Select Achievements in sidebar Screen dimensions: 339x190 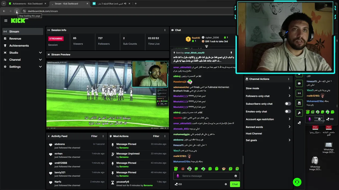pos(23,46)
